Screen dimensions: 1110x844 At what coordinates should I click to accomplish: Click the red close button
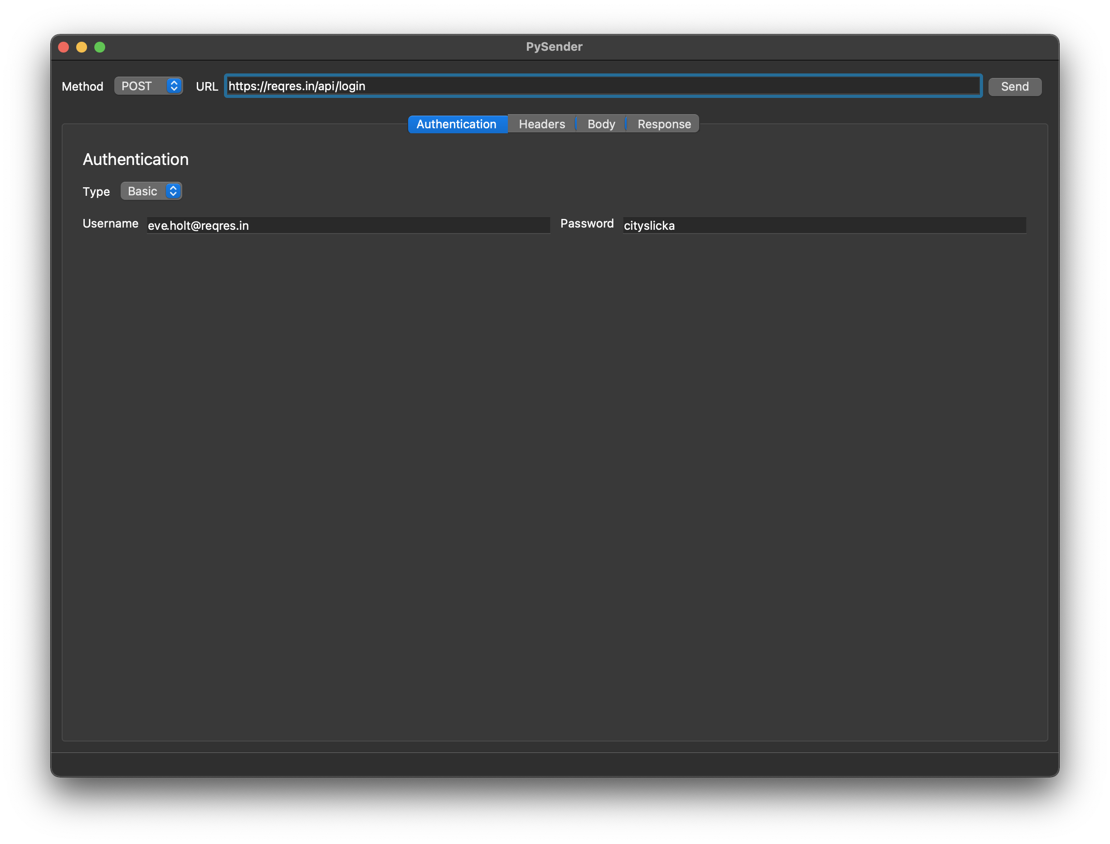64,47
